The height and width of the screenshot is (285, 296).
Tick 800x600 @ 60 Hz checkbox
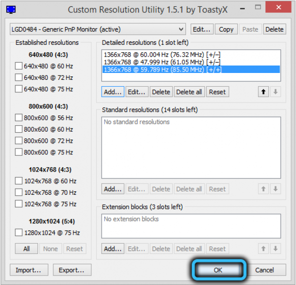(x=19, y=129)
